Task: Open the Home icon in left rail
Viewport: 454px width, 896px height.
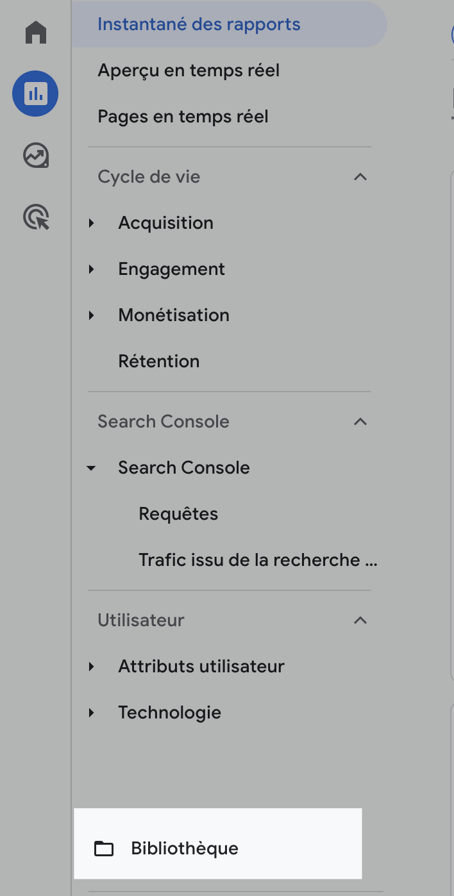Action: point(36,32)
